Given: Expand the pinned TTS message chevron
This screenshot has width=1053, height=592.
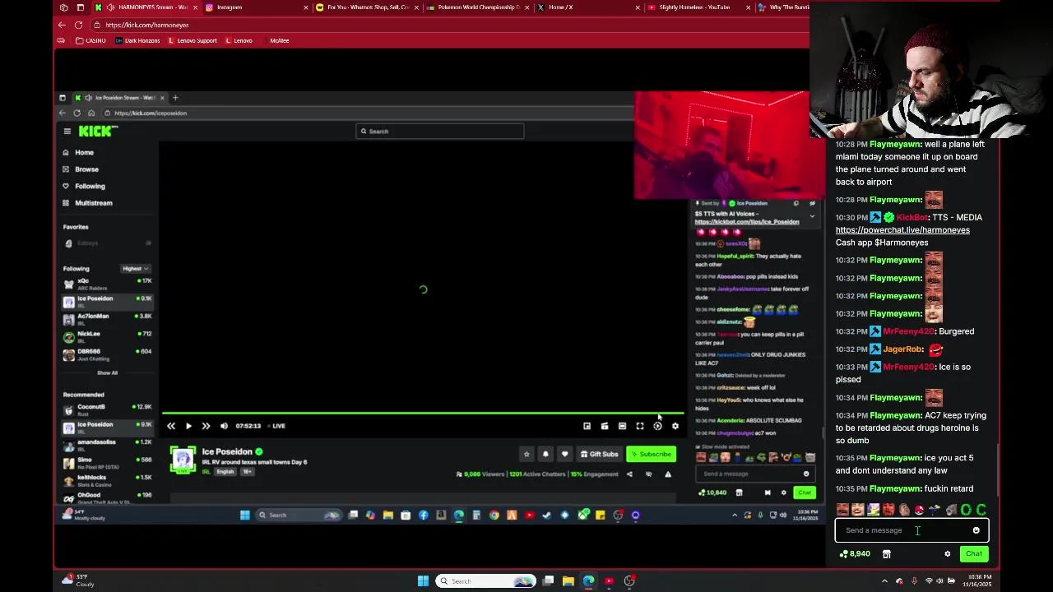Looking at the screenshot, I should pyautogui.click(x=812, y=216).
